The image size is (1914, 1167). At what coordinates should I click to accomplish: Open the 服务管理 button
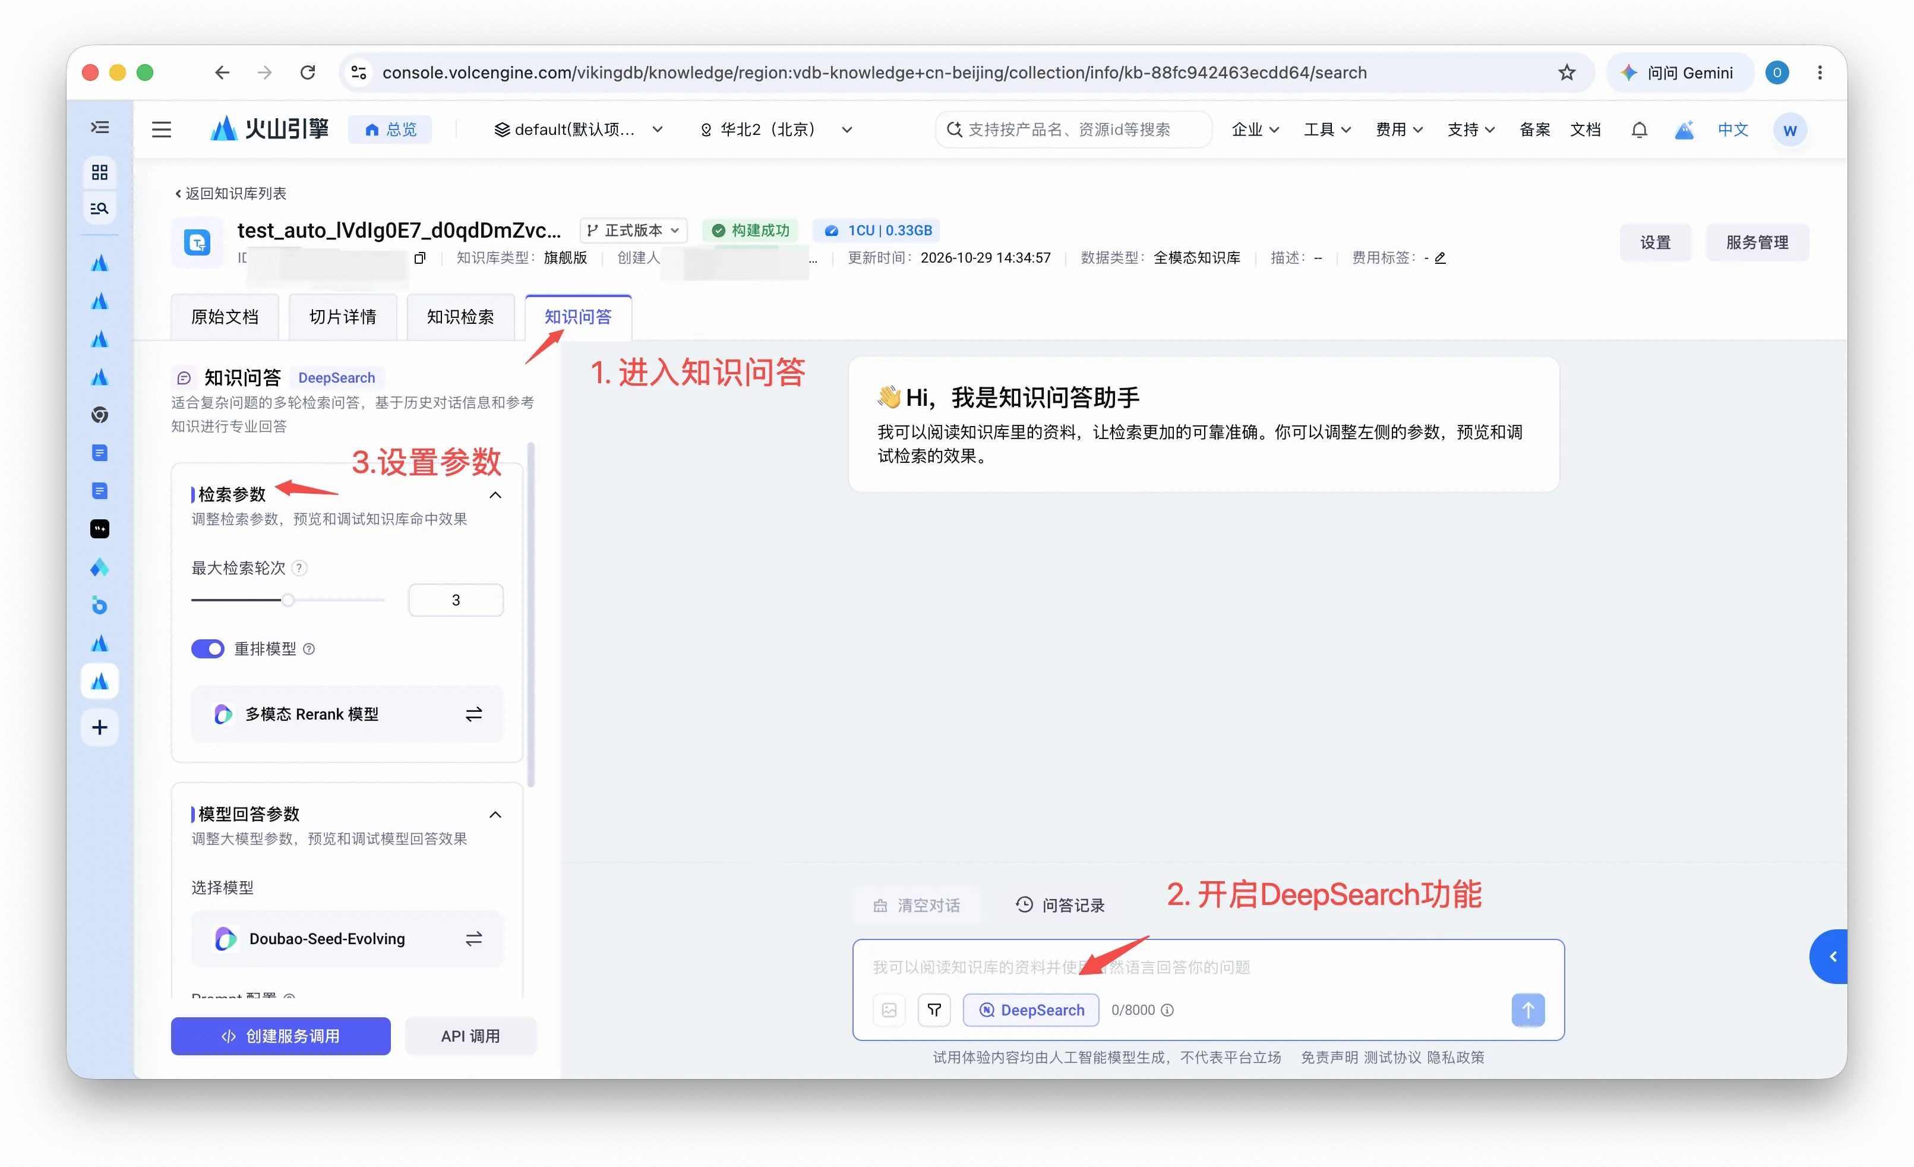1757,242
